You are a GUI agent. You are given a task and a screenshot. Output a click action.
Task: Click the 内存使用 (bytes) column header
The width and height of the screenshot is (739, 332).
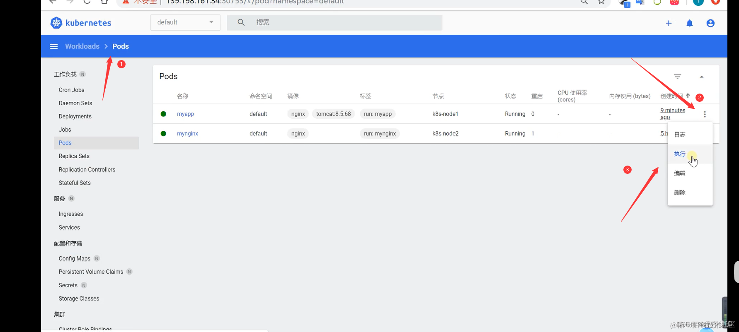(x=630, y=96)
